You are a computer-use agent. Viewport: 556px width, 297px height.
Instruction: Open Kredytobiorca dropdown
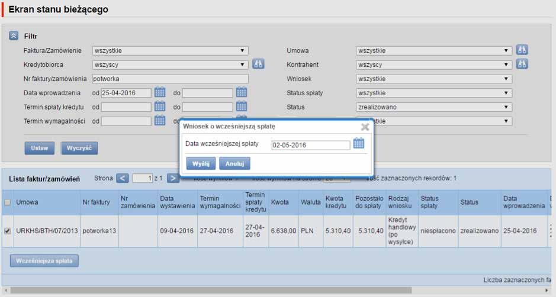coord(170,65)
